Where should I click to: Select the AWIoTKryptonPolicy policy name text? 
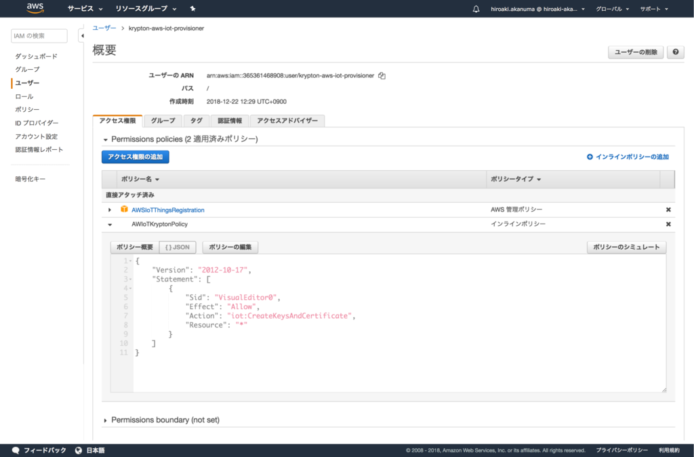point(159,224)
